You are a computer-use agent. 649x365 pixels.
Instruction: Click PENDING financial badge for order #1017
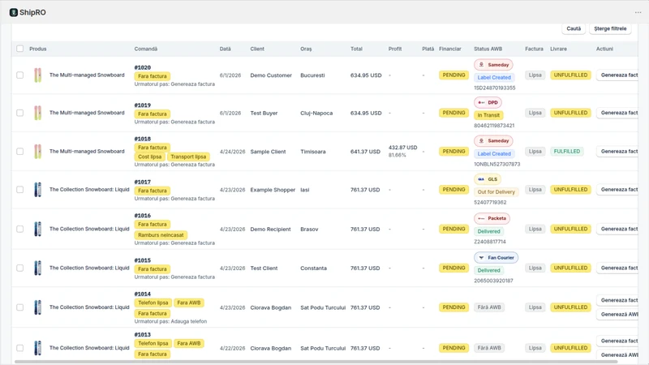[x=453, y=190]
